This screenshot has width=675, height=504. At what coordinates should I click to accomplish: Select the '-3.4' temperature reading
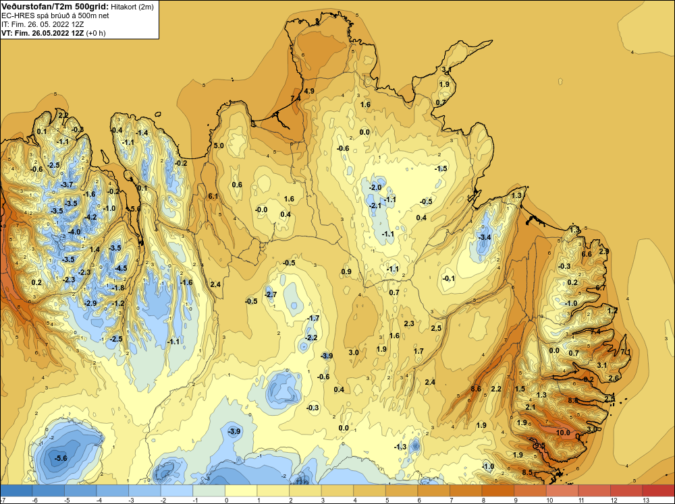485,237
